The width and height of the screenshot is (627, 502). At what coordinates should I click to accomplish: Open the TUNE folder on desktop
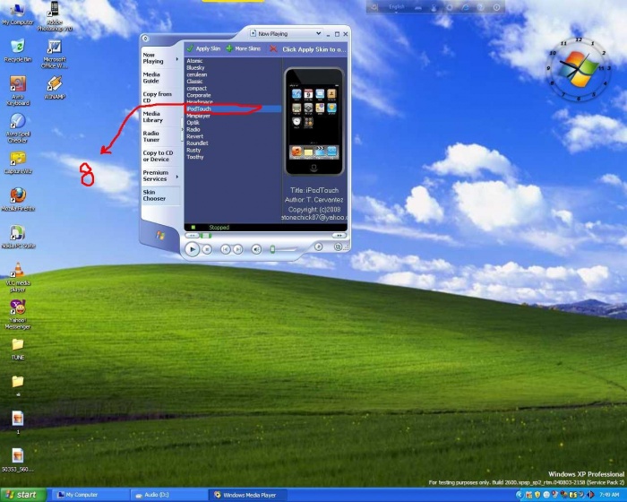18,350
